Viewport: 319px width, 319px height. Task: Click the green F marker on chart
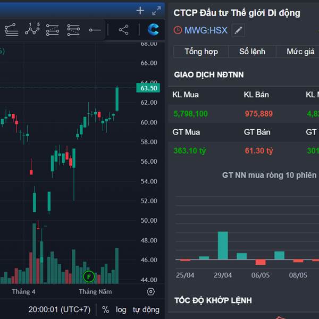pyautogui.click(x=89, y=276)
